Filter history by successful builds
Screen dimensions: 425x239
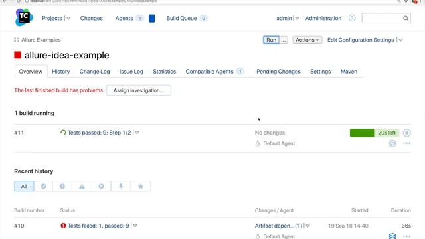coord(43,186)
